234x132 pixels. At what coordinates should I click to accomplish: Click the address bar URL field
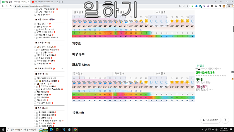click(88, 6)
